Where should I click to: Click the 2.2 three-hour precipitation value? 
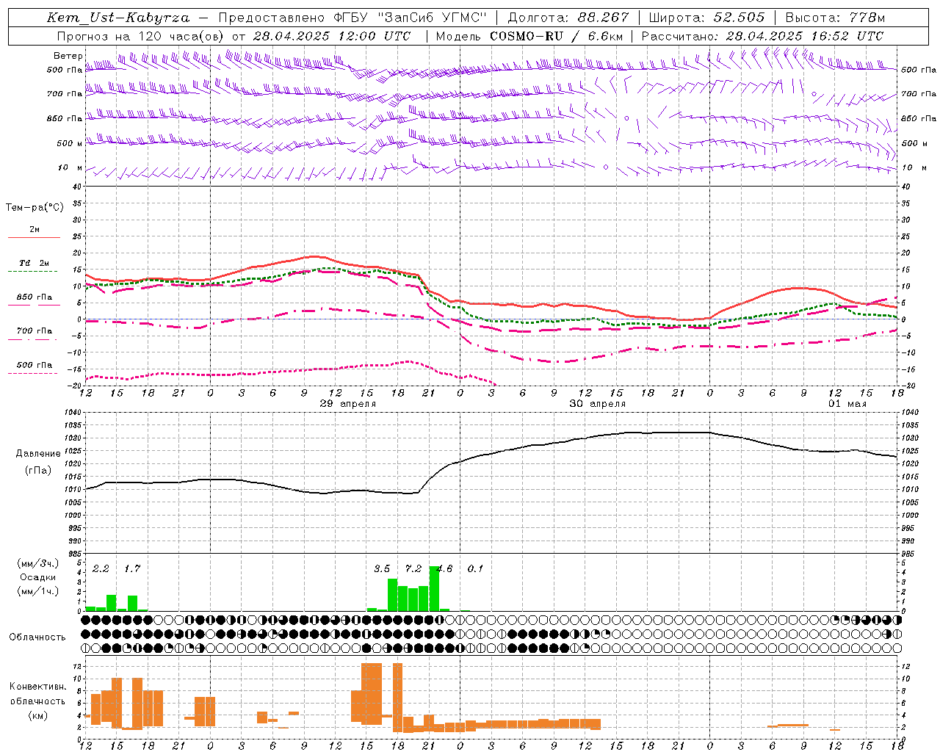pyautogui.click(x=101, y=568)
